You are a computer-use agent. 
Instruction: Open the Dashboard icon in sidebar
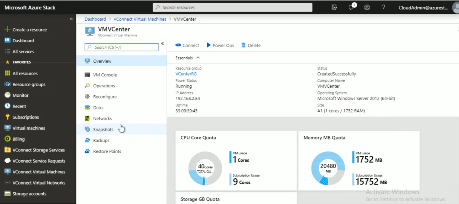[x=8, y=40]
